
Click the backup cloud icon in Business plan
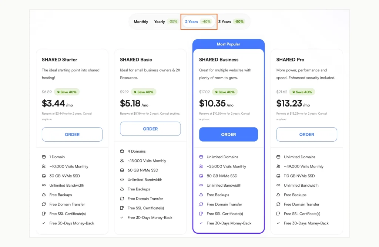click(201, 195)
